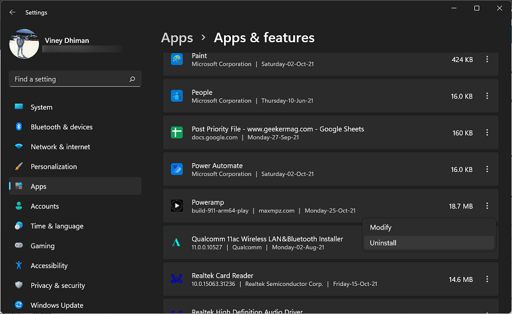Click the Find a setting search box
The image size is (512, 314).
click(x=75, y=79)
